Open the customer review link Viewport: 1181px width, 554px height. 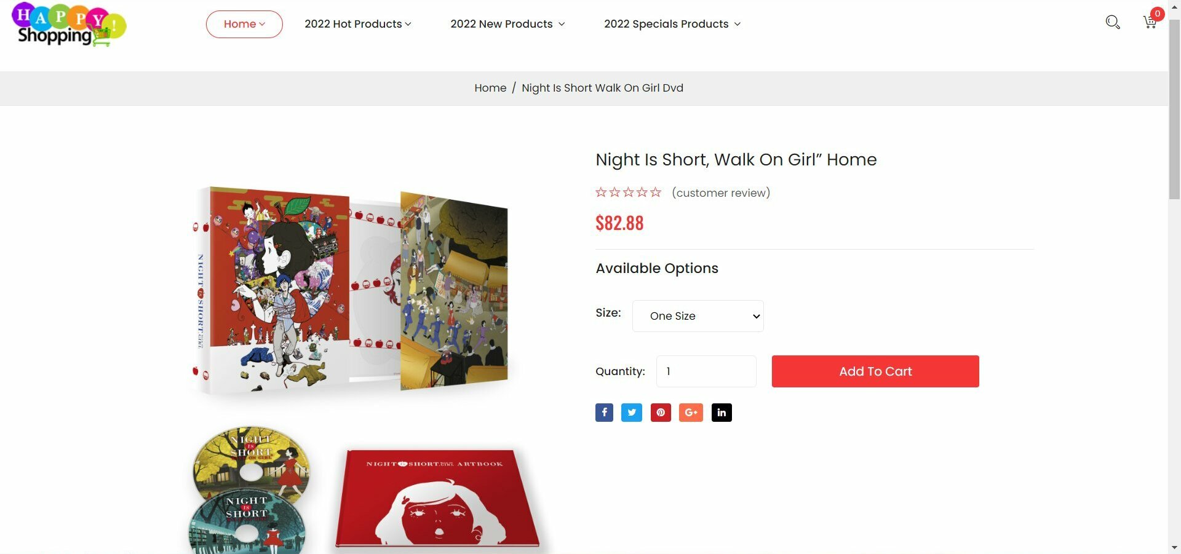pyautogui.click(x=721, y=193)
